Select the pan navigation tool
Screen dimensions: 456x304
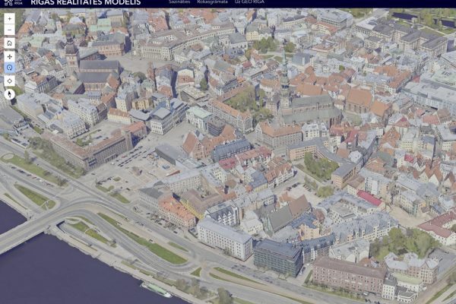pyautogui.click(x=10, y=56)
